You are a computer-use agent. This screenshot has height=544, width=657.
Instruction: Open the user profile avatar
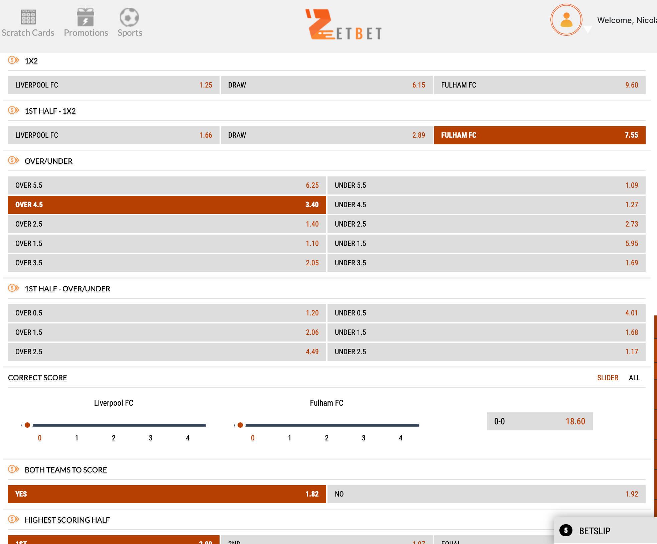[566, 20]
